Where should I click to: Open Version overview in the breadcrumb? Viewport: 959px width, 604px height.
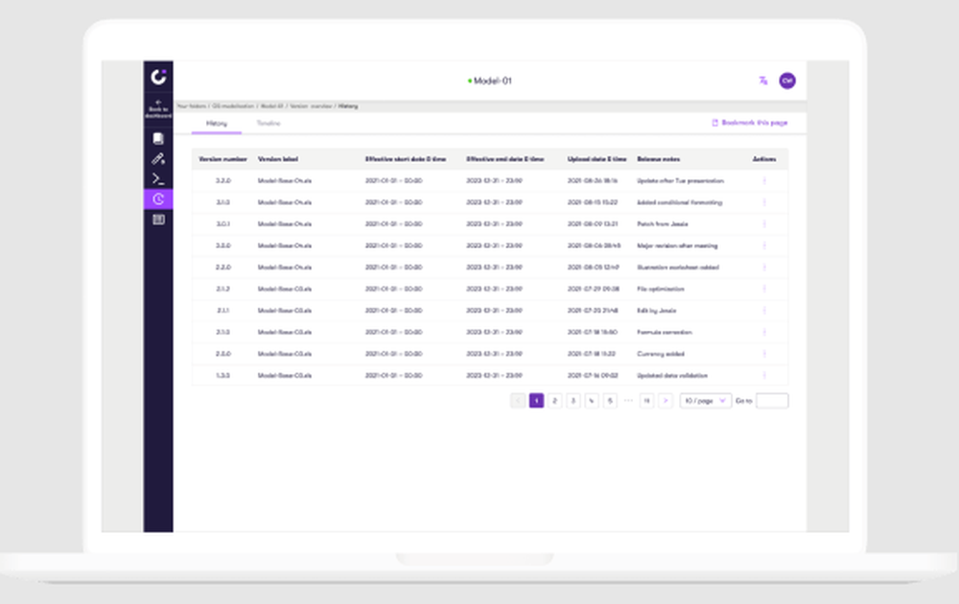pos(311,106)
